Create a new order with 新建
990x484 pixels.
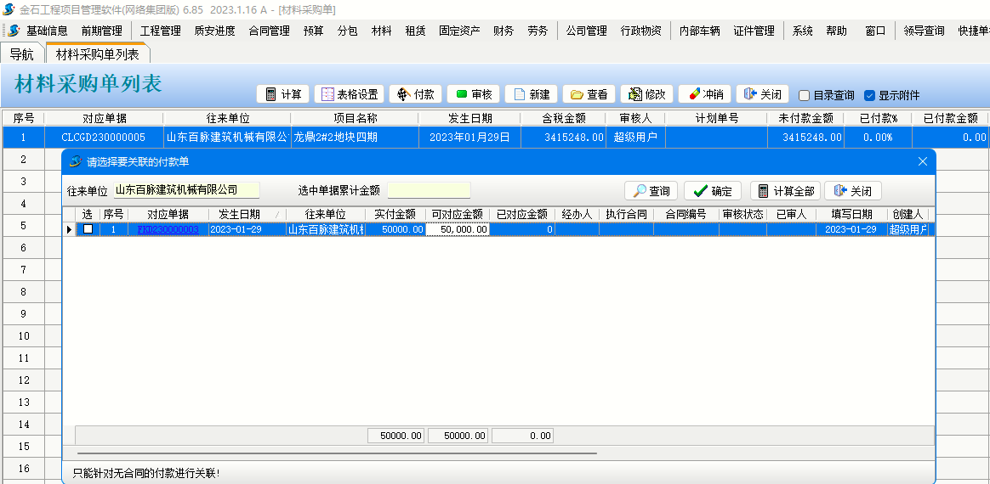point(531,94)
